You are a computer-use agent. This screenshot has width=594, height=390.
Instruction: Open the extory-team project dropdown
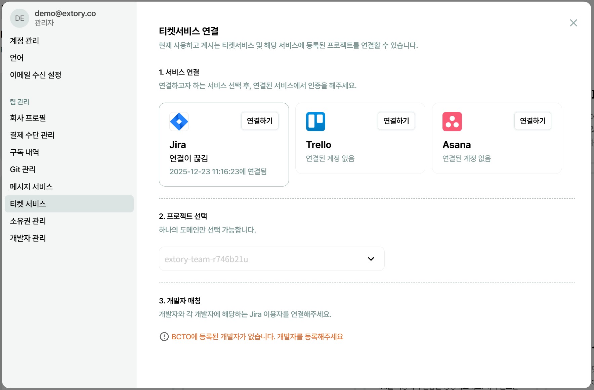click(x=262, y=259)
